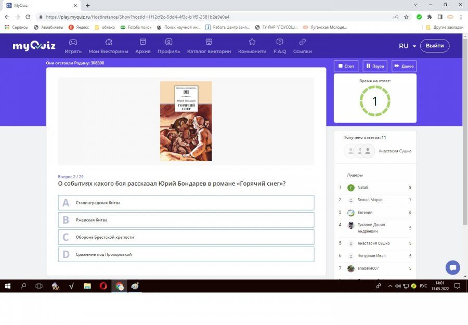
Task: Expand the RU language dropdown
Action: point(407,46)
